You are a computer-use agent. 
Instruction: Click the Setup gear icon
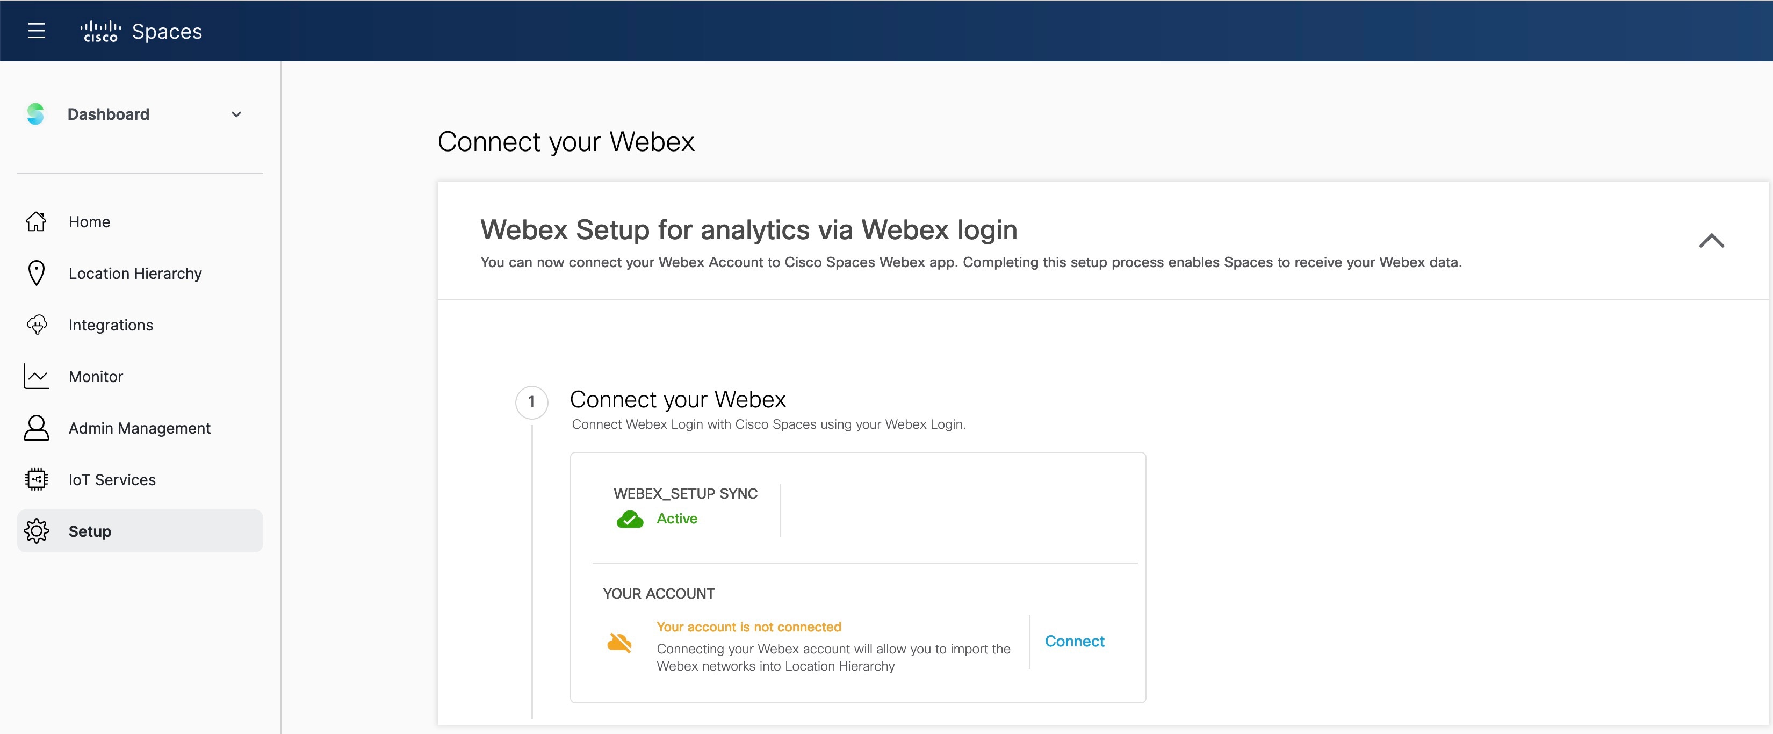pyautogui.click(x=37, y=531)
